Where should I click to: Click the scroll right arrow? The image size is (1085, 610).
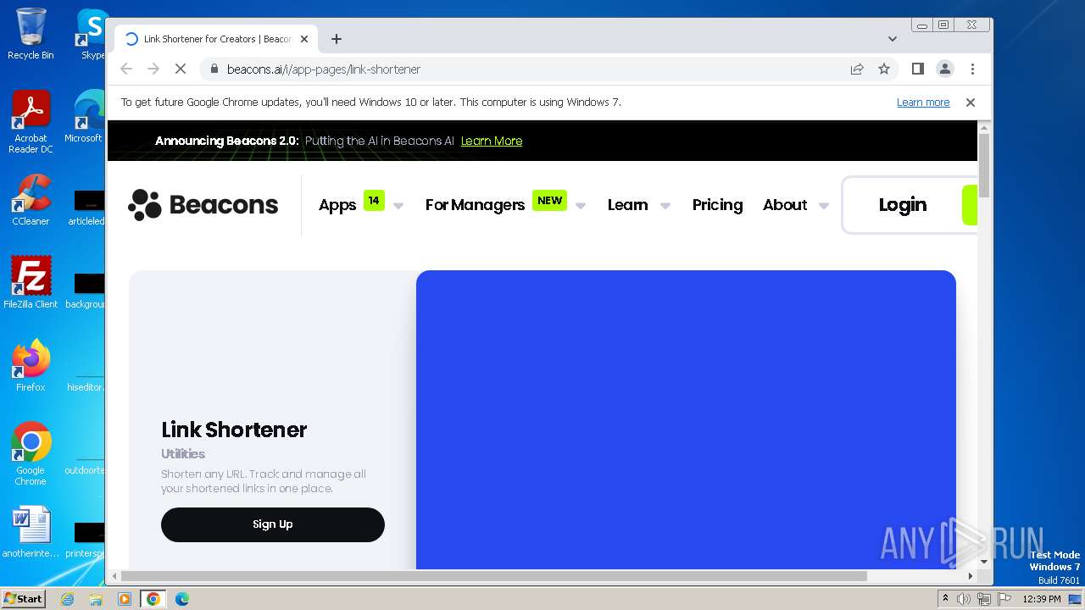971,576
